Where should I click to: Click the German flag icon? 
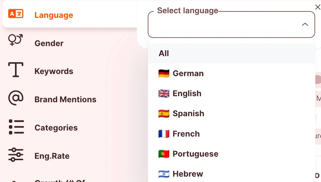[164, 74]
